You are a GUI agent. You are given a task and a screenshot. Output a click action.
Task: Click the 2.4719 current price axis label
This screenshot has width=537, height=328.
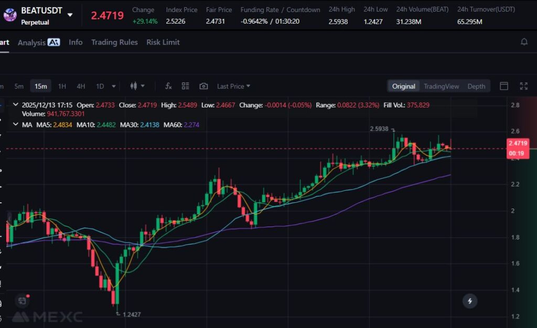[x=518, y=143]
